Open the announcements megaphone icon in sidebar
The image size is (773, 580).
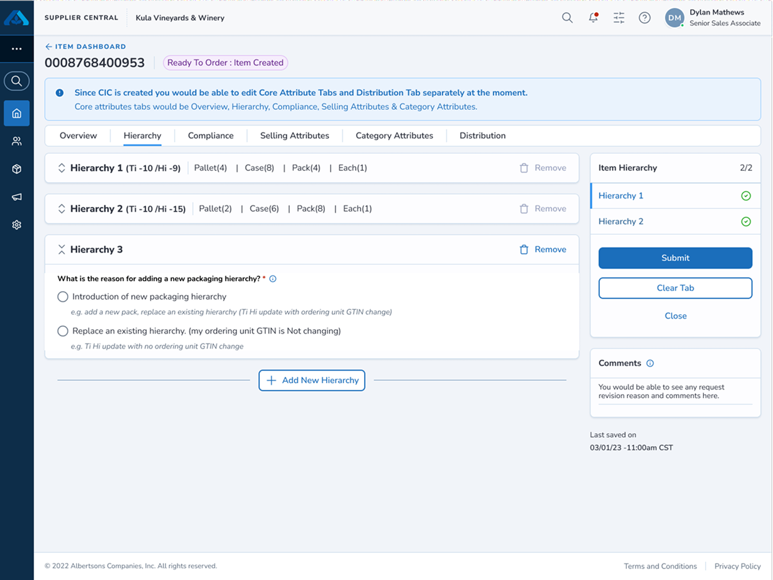click(x=17, y=196)
